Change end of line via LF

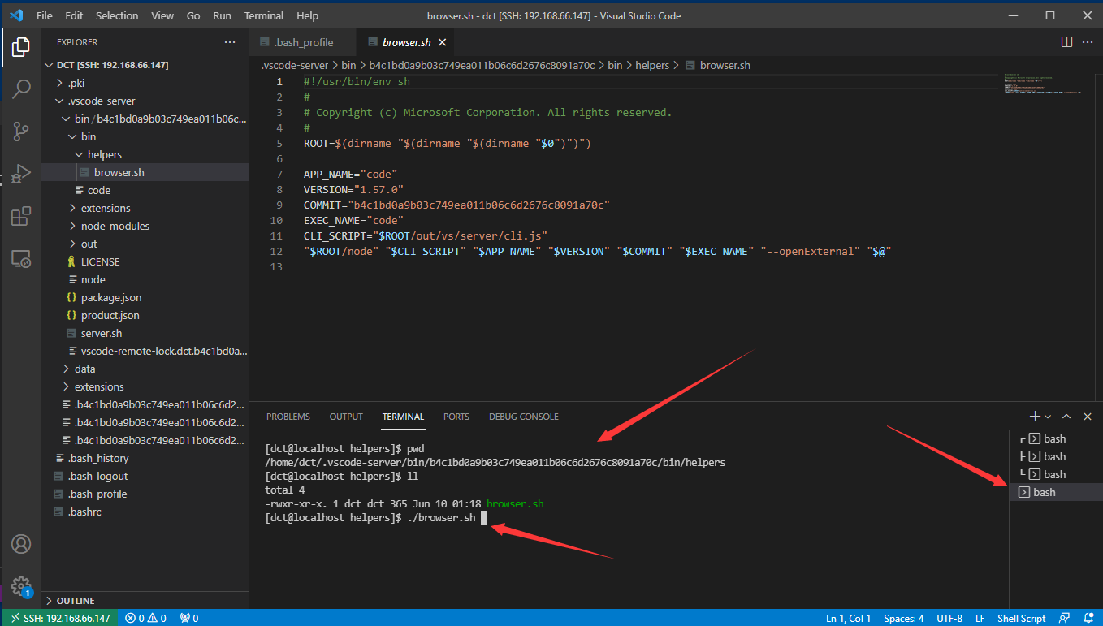[980, 618]
